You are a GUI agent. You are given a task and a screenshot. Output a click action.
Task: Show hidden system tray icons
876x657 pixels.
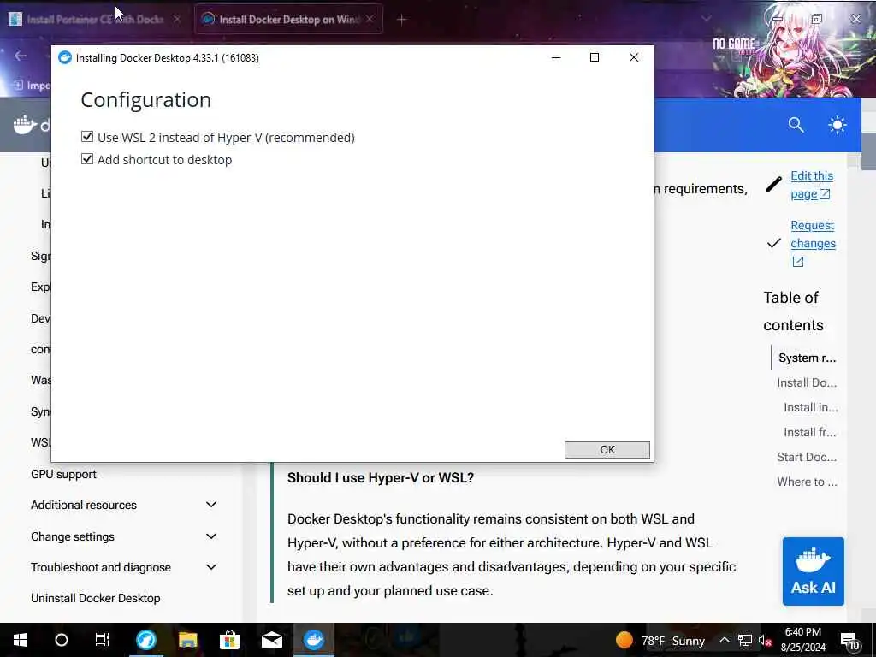724,640
